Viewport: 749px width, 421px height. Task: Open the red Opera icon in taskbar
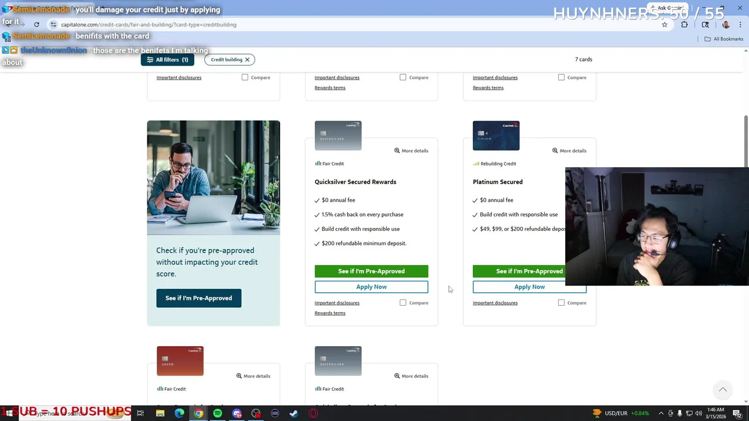tap(314, 413)
